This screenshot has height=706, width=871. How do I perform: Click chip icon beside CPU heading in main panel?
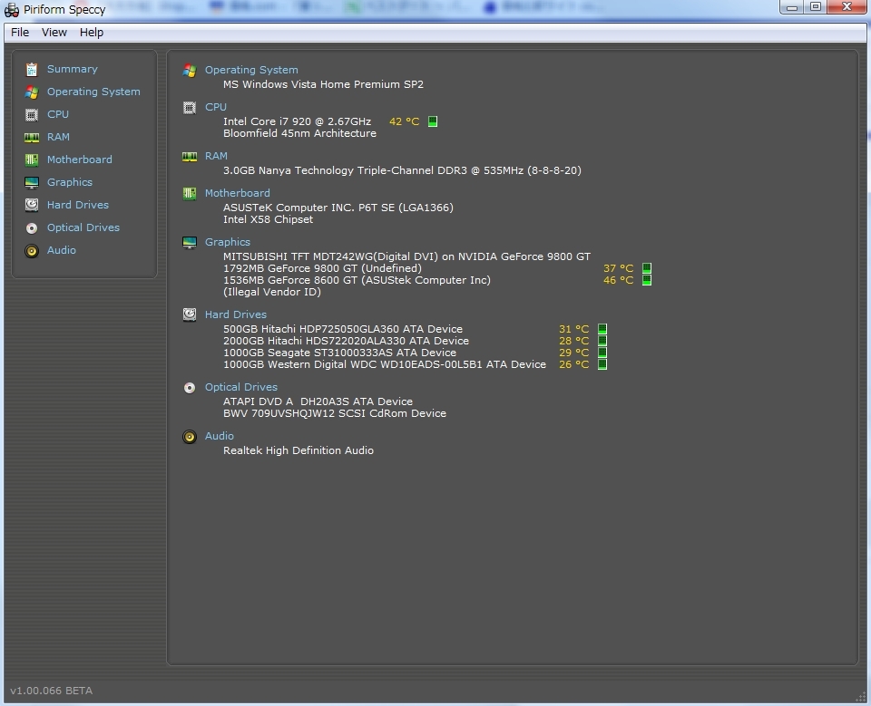click(190, 108)
